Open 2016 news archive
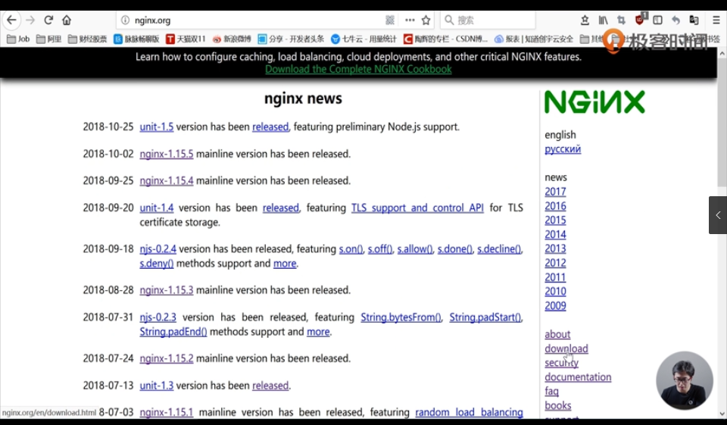This screenshot has width=727, height=425. [555, 206]
